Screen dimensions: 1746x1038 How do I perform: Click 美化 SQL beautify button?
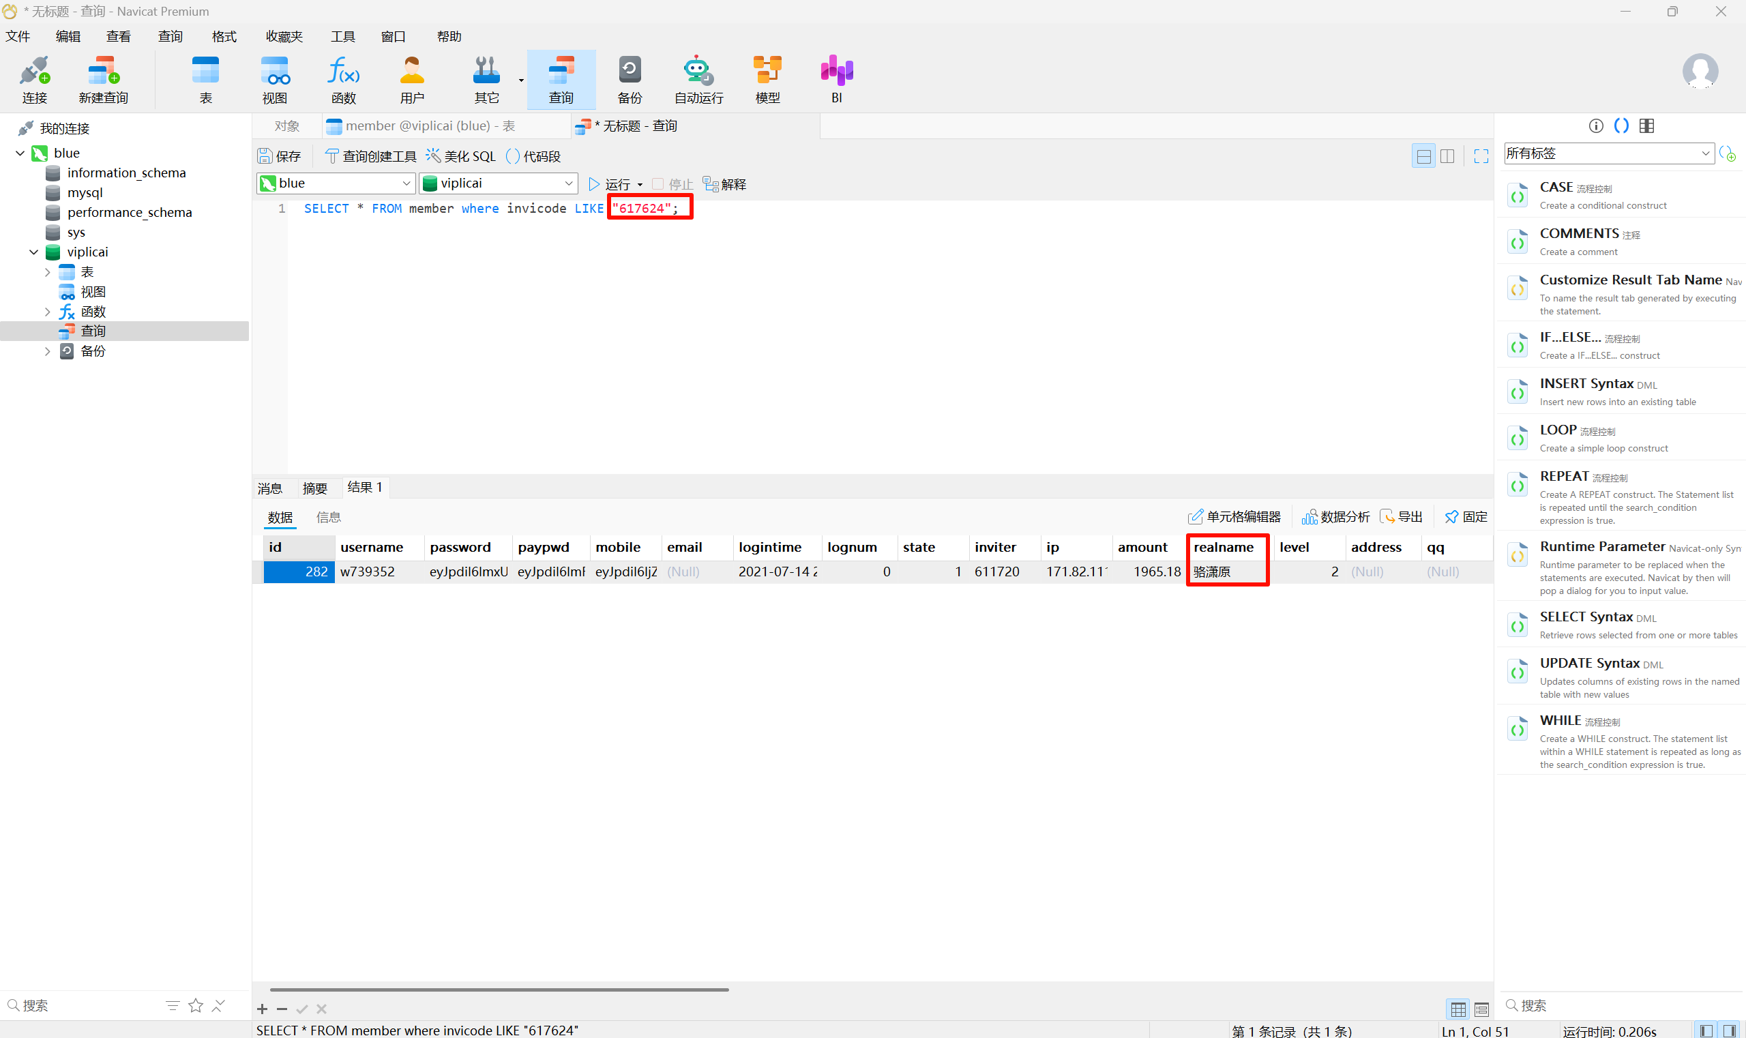pos(461,156)
